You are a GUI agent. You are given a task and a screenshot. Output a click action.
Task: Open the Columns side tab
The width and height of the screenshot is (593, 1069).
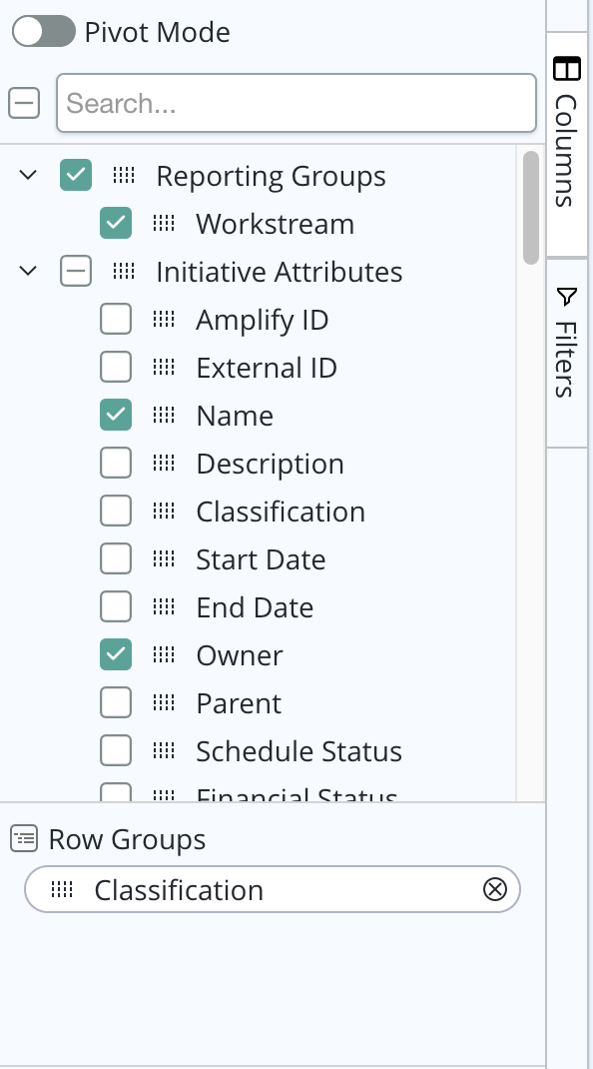566,144
